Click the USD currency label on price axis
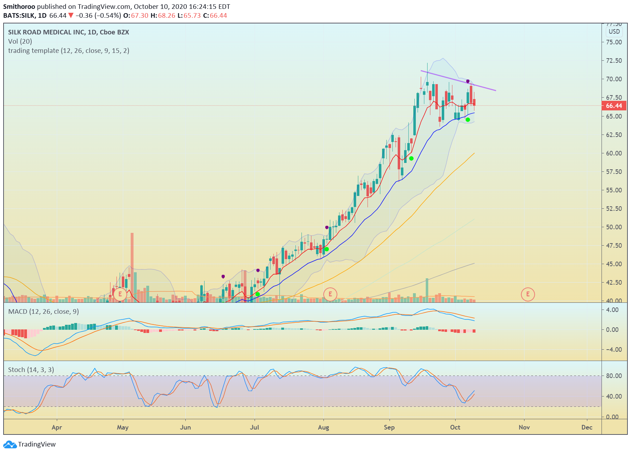Viewport: 631px width, 454px height. [614, 32]
